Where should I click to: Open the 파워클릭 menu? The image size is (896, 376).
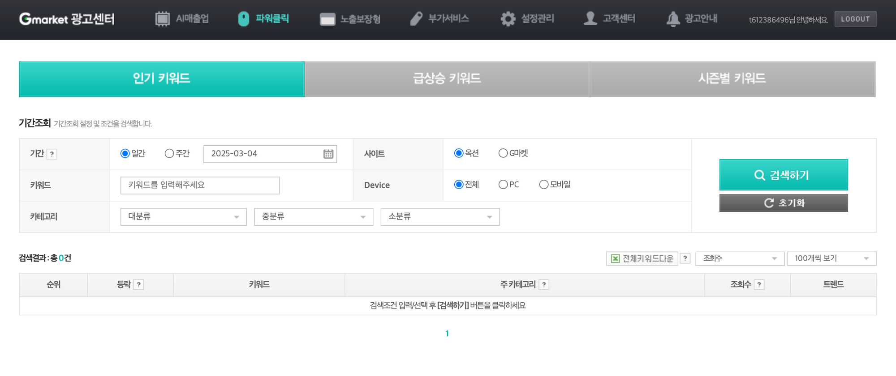click(x=263, y=19)
